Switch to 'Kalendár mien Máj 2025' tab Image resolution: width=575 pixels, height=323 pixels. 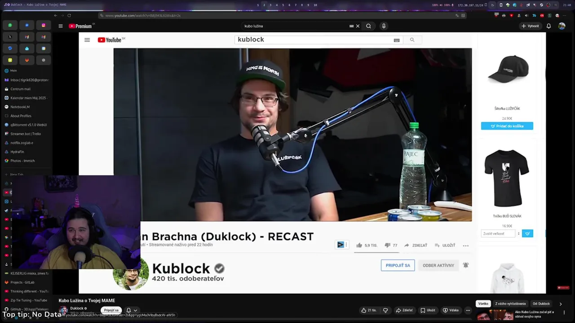[26, 98]
